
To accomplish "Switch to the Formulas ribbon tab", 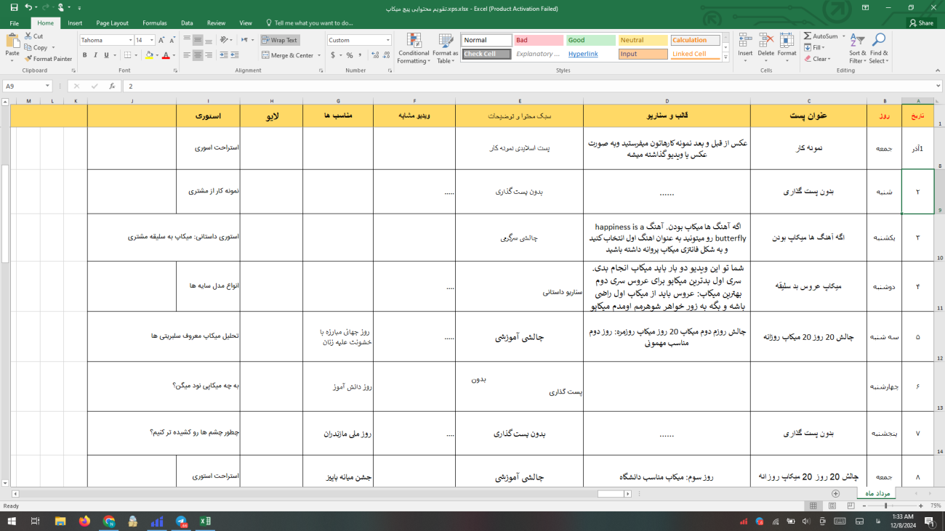I will 155,23.
